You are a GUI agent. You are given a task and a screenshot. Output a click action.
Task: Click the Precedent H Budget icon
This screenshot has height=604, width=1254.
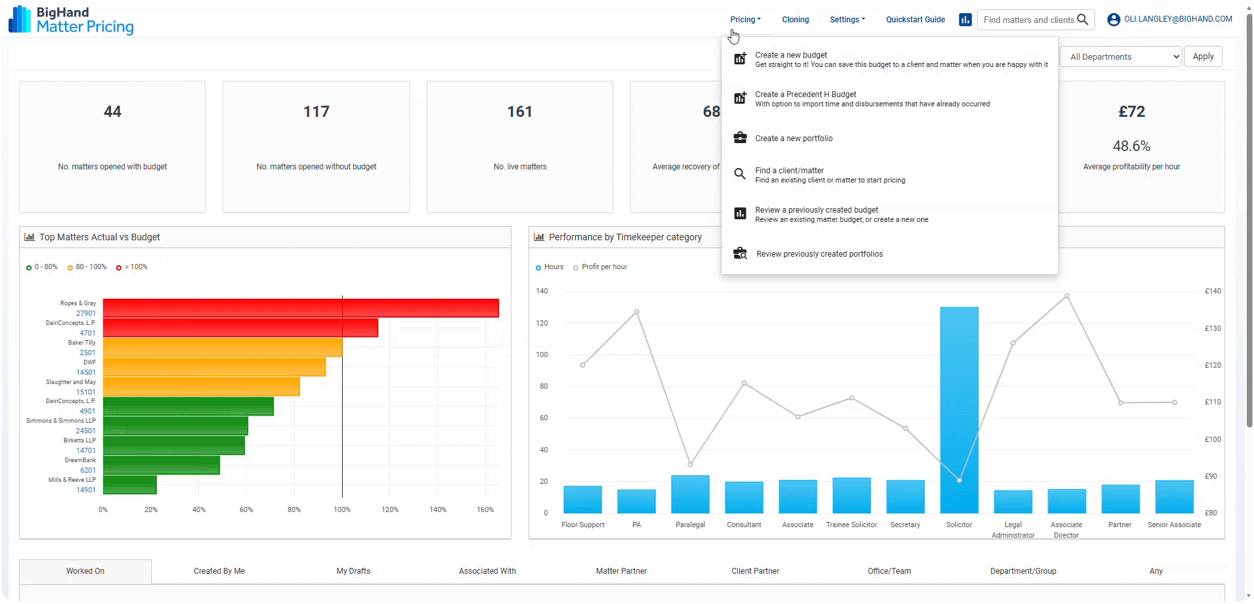(x=740, y=98)
